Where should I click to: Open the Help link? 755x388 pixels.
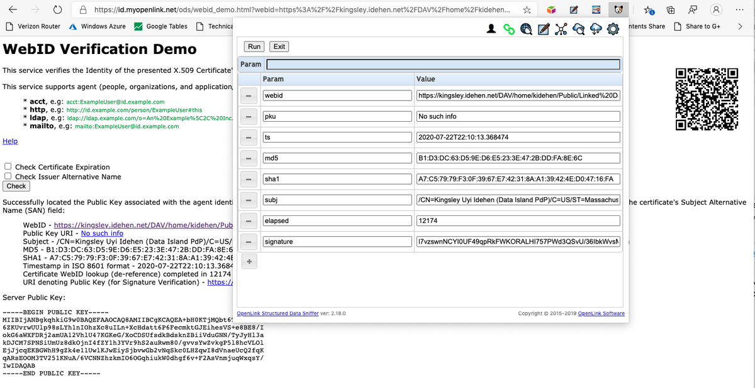point(10,141)
